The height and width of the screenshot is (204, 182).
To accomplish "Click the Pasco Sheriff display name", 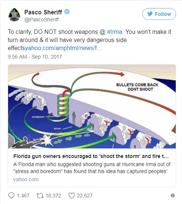I will coord(43,12).
